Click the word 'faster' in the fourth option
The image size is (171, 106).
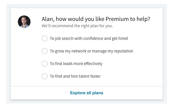coord(95,76)
